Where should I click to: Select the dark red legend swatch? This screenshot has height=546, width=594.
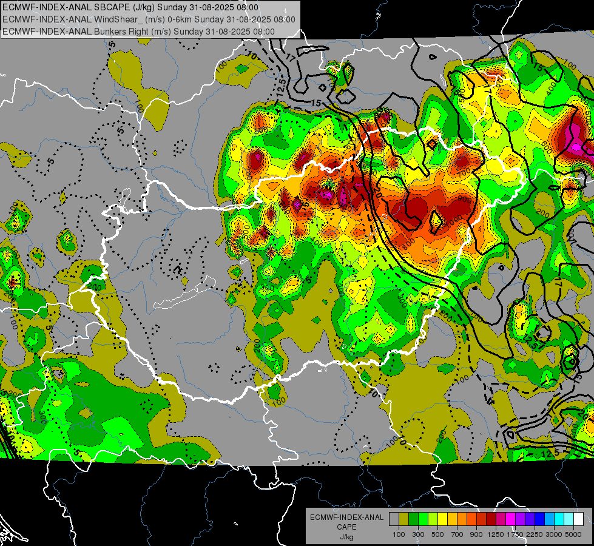point(491,519)
